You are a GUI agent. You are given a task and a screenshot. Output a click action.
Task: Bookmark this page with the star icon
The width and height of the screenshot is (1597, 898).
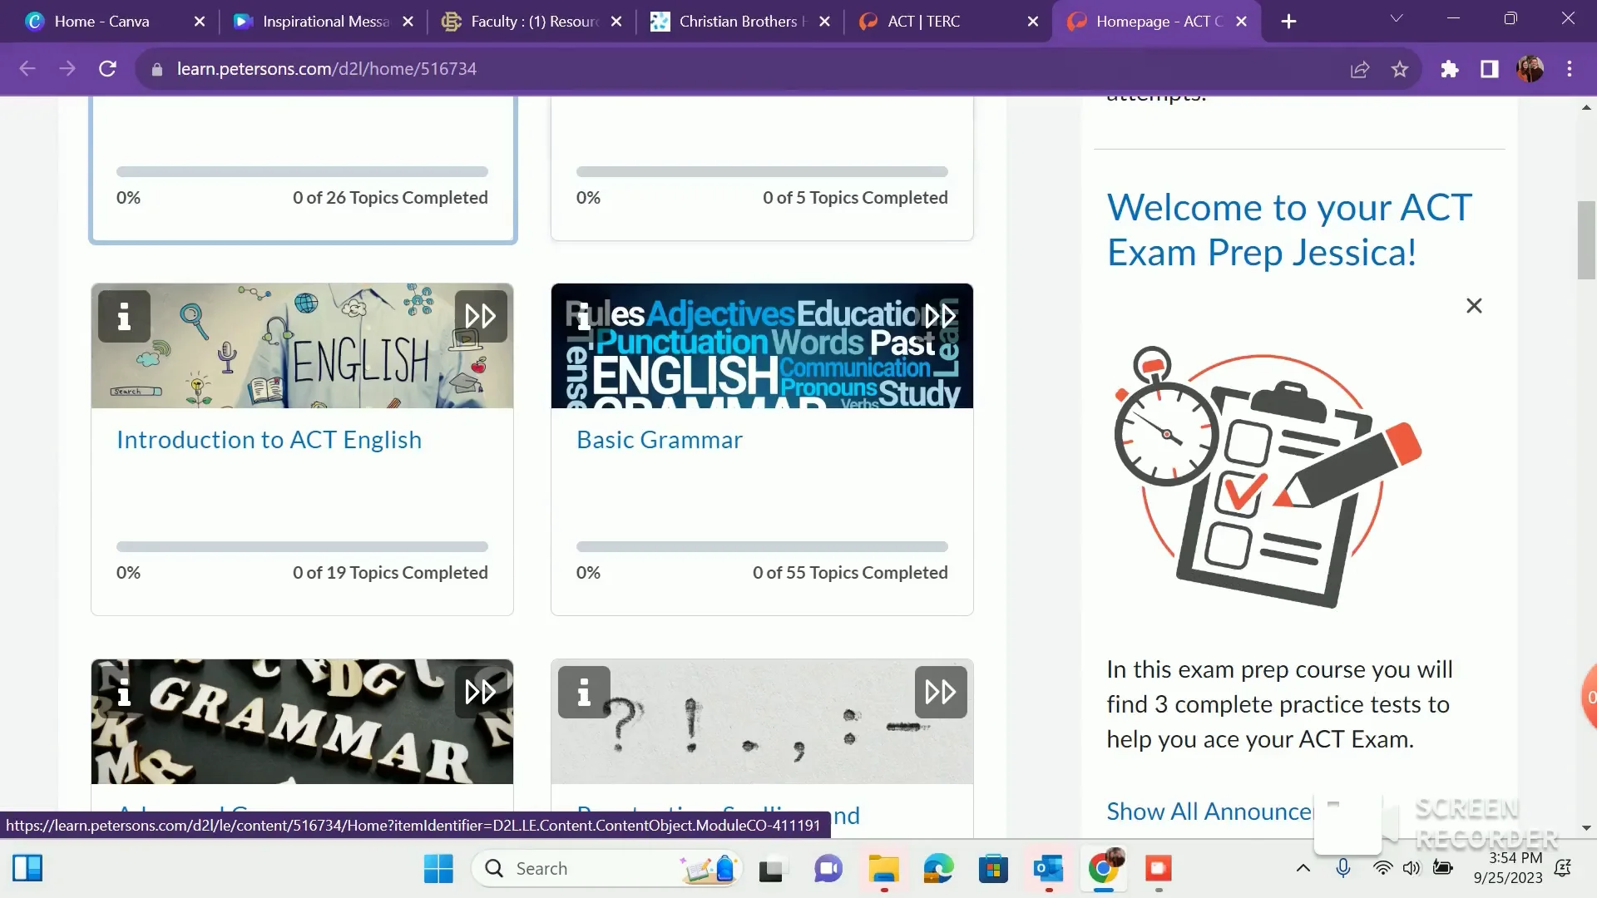1401,69
